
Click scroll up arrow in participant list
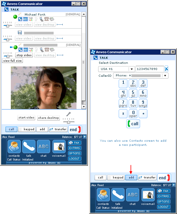click(84, 14)
